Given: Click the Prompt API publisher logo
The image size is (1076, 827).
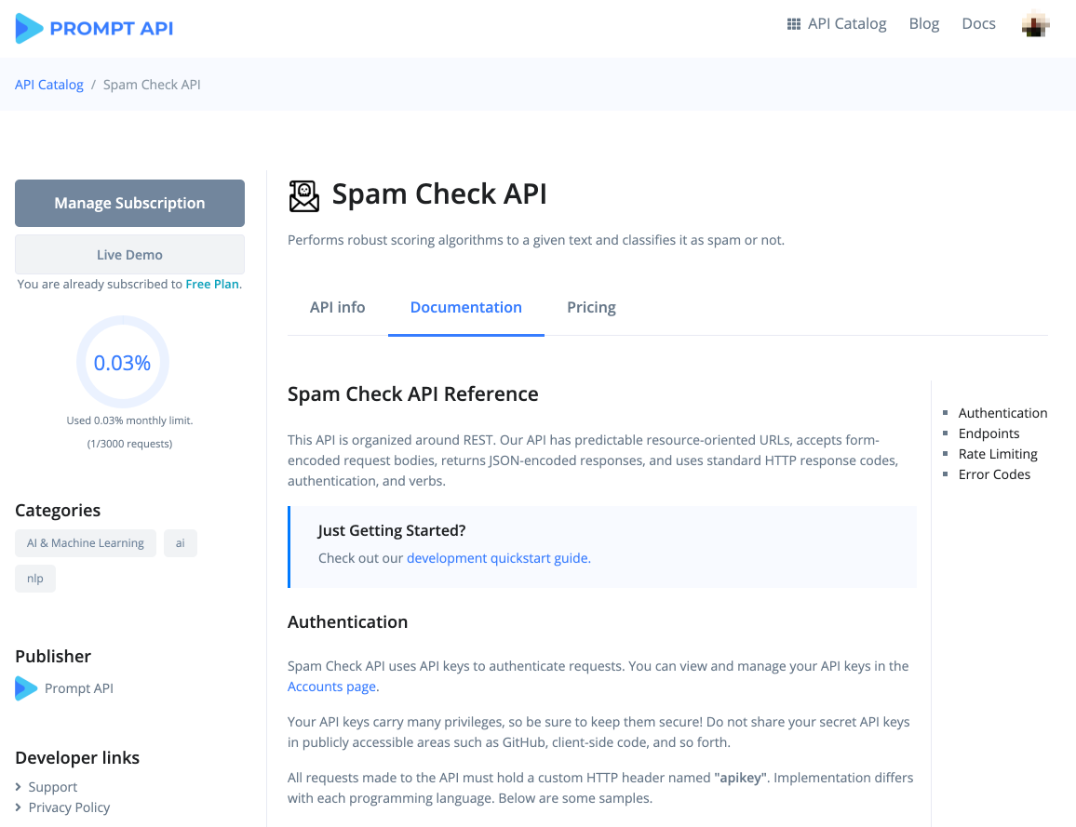Looking at the screenshot, I should click(26, 688).
